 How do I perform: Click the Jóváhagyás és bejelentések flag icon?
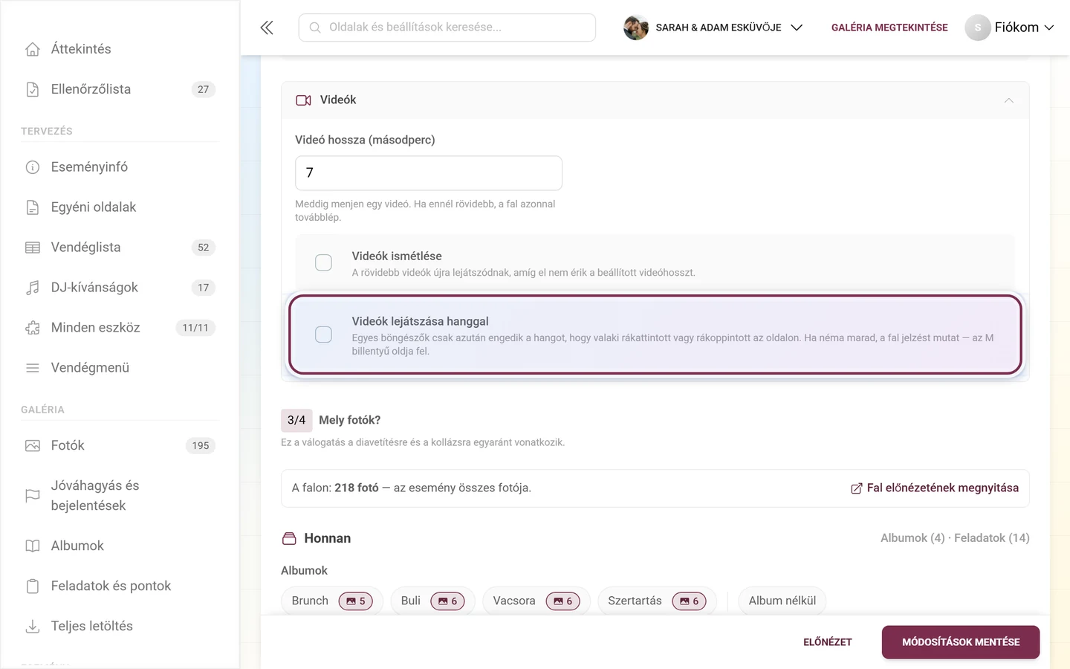pos(33,496)
